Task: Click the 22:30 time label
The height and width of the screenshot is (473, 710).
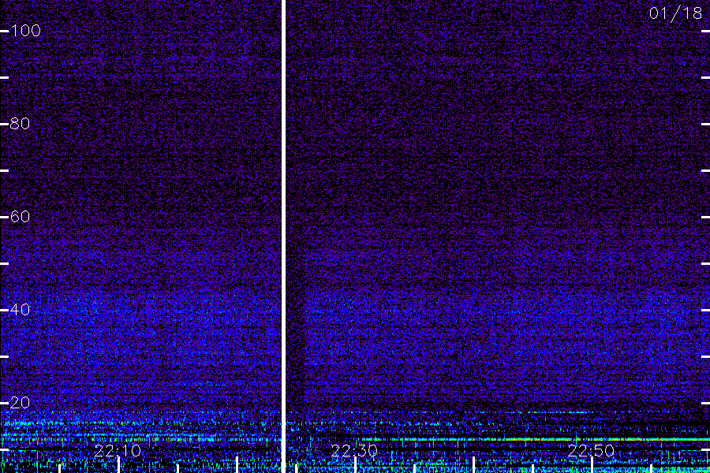Action: [x=354, y=451]
